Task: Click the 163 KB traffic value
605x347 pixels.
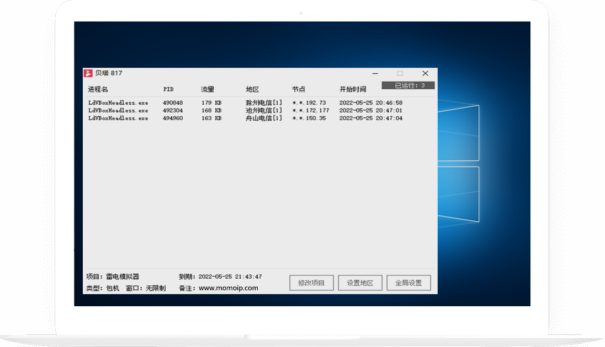Action: coord(211,118)
